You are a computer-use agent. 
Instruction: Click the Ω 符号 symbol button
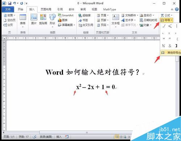(167, 20)
